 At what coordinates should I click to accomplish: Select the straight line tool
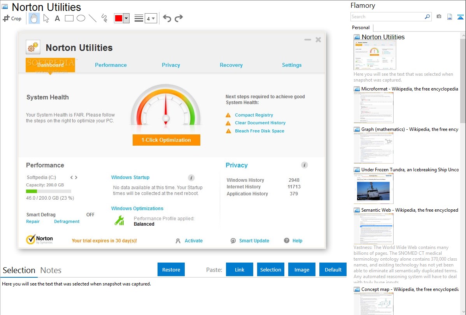93,18
